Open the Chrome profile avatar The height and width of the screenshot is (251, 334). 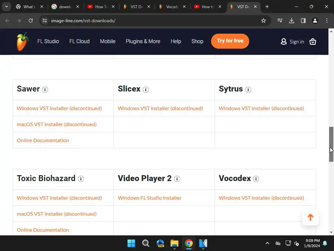(x=315, y=21)
